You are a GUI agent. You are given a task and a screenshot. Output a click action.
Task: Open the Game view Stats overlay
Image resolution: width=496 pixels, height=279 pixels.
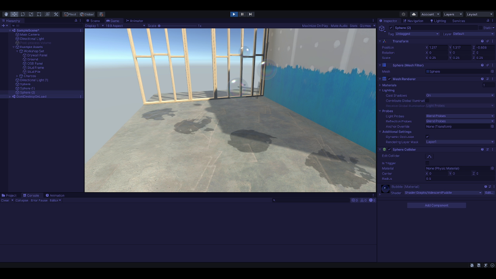click(x=353, y=26)
